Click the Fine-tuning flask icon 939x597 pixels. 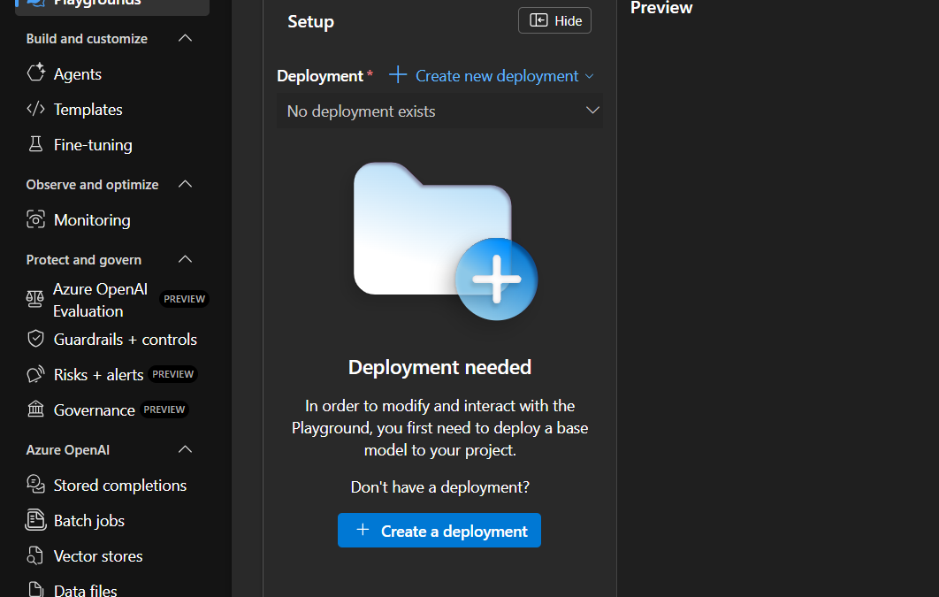[36, 143]
